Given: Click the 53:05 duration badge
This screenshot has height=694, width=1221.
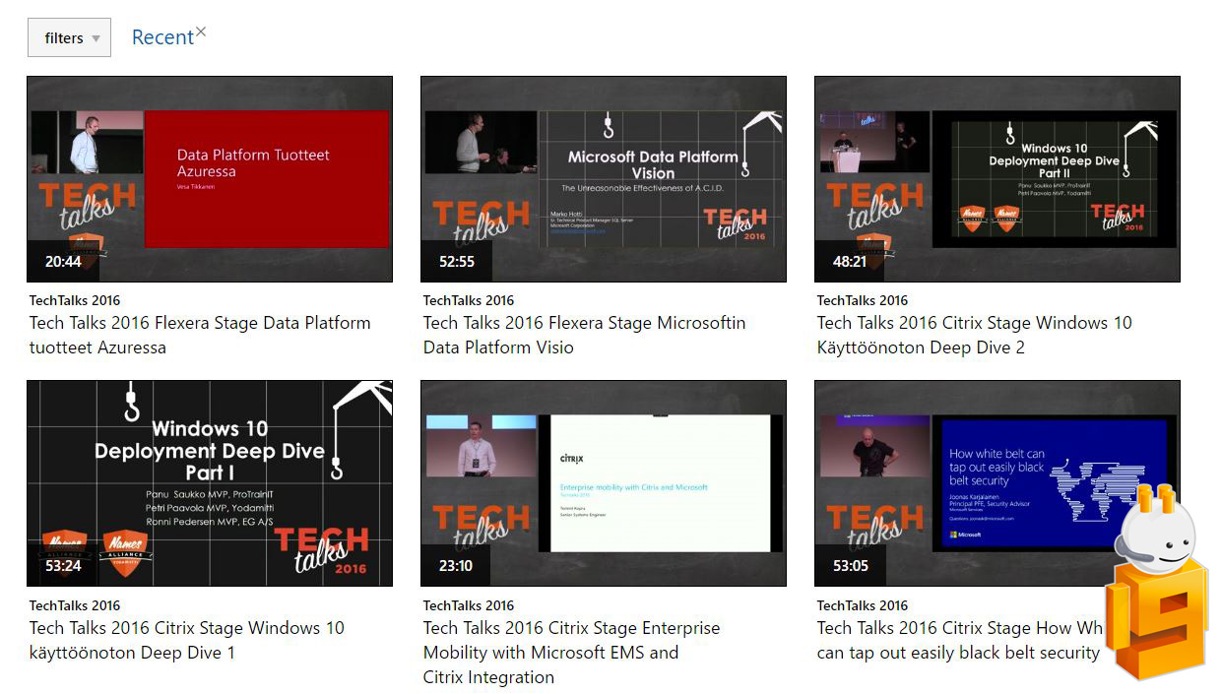Looking at the screenshot, I should (x=851, y=566).
